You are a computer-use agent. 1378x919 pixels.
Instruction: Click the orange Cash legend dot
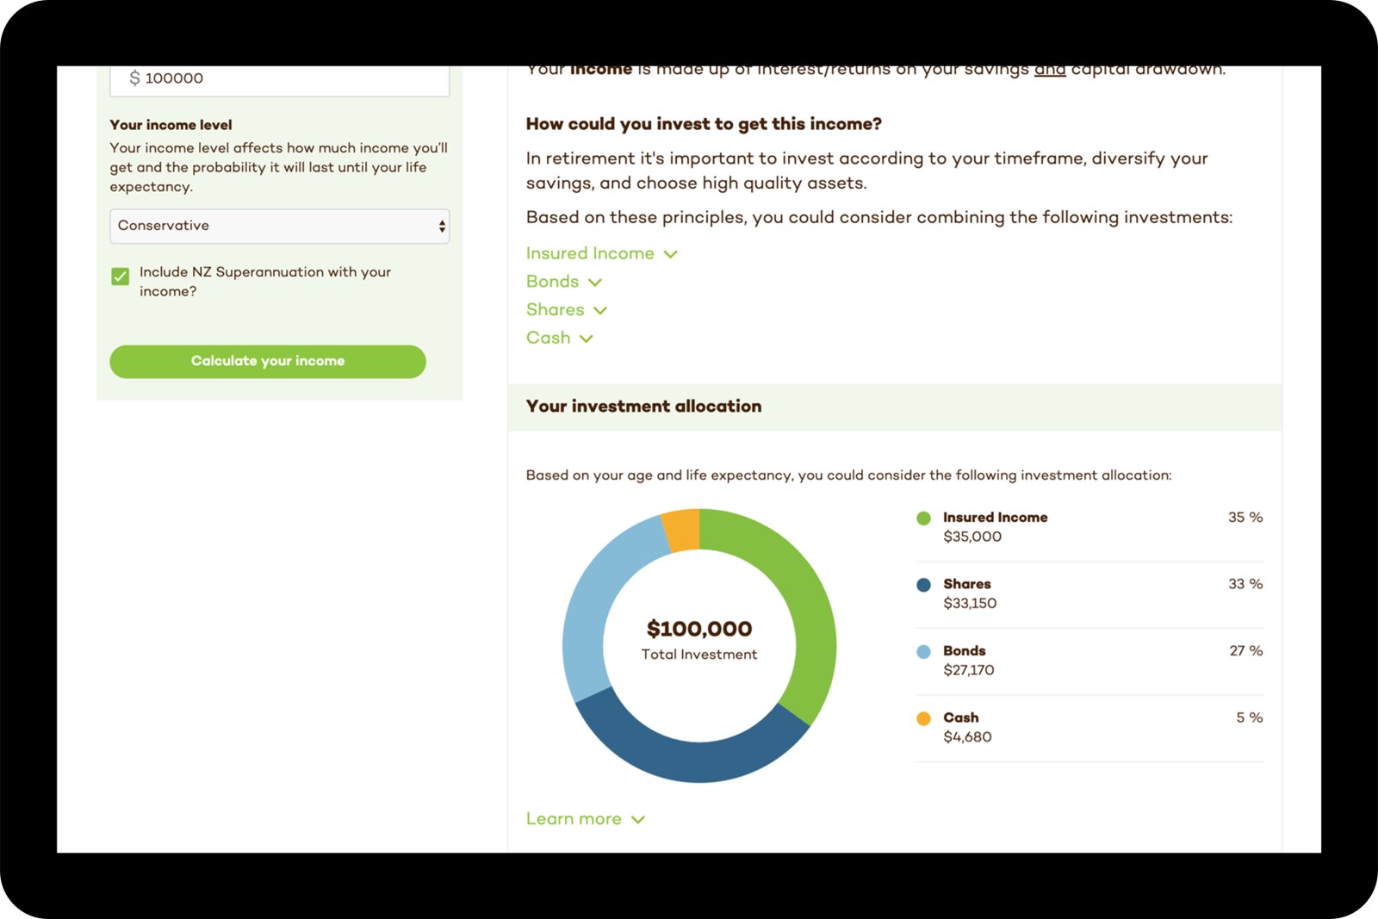923,718
